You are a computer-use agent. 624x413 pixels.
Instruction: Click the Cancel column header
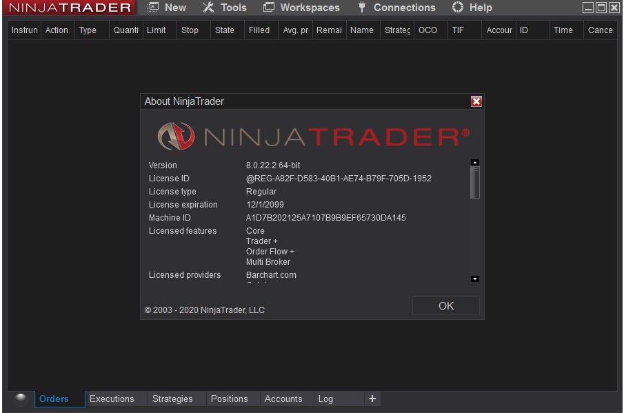600,30
